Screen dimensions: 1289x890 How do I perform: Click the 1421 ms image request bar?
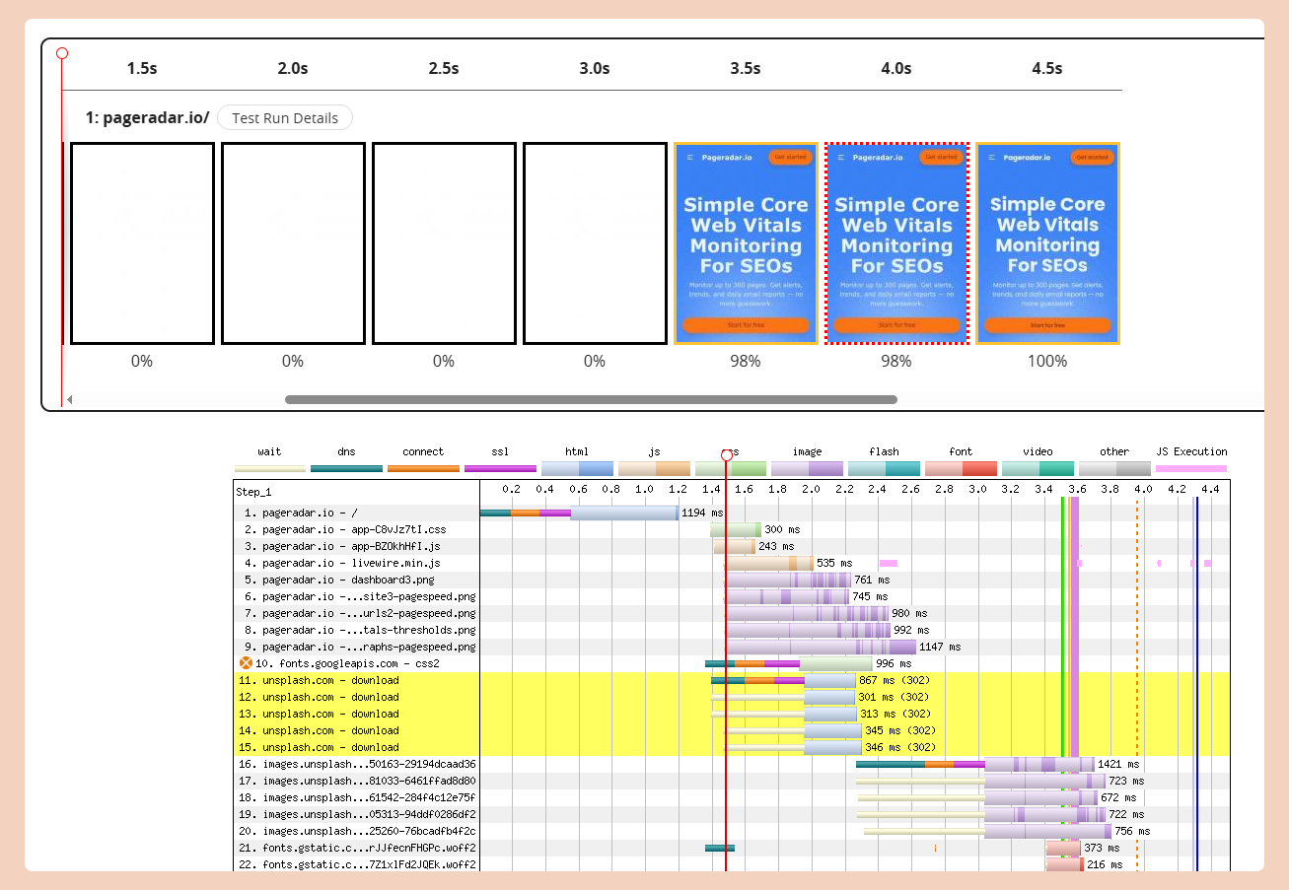tap(975, 765)
